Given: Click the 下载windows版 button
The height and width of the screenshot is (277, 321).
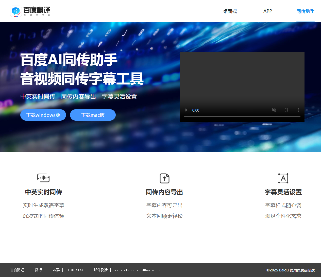Looking at the screenshot, I should (43, 115).
